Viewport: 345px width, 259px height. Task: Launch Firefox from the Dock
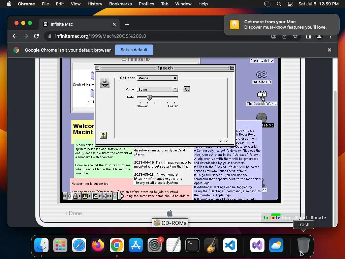(x=98, y=245)
